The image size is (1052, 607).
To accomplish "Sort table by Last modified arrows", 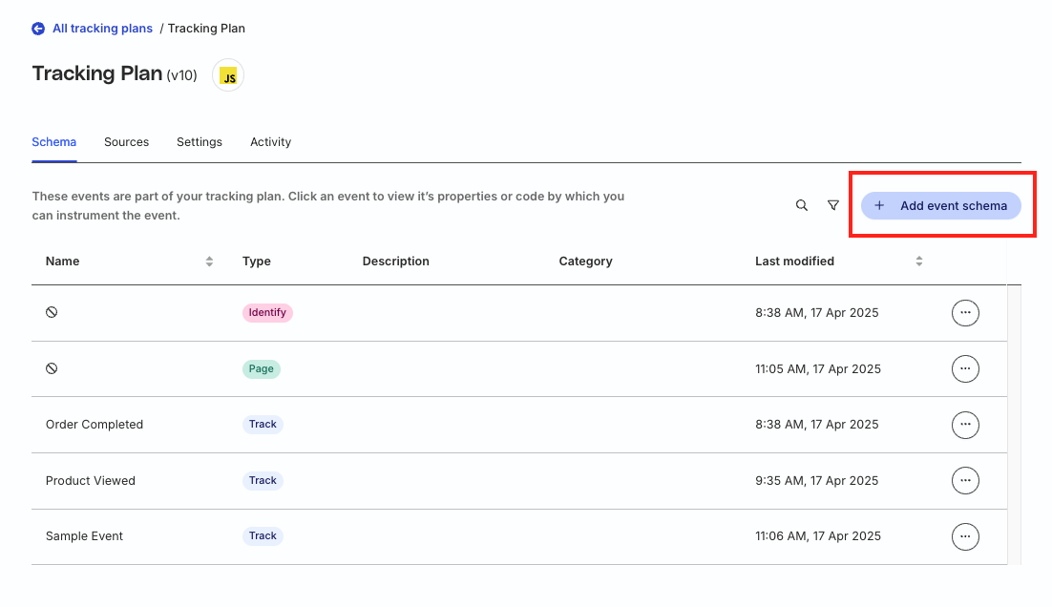I will pyautogui.click(x=919, y=262).
